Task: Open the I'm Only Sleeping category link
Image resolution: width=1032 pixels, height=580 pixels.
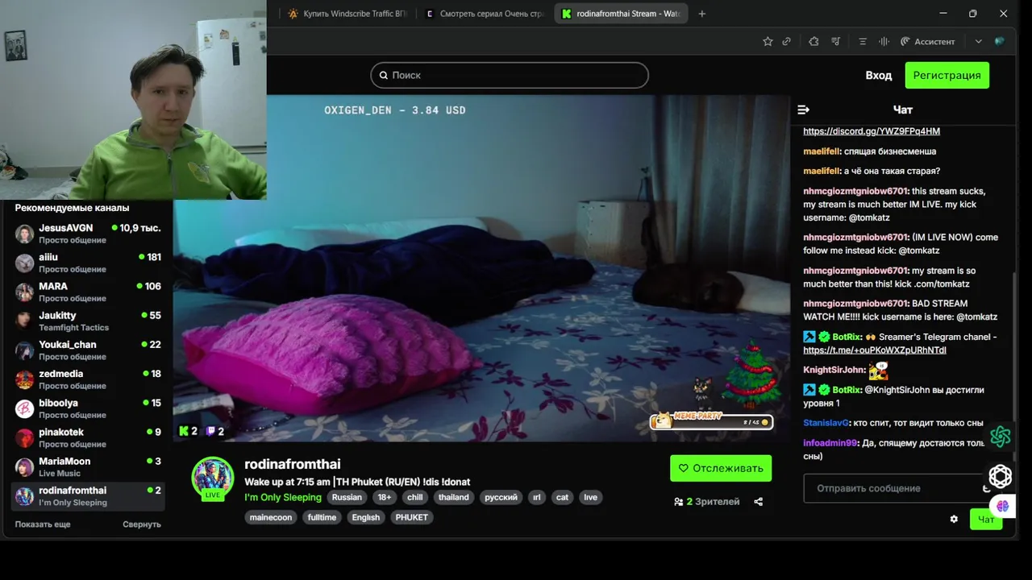Action: coord(283,497)
